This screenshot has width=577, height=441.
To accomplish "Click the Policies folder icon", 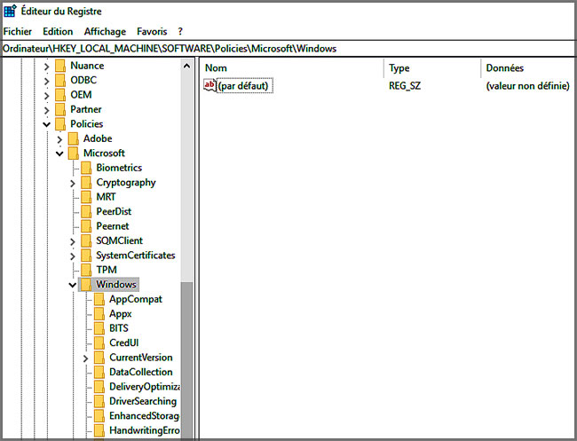I will 60,124.
